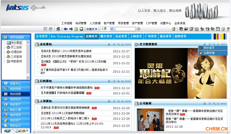Switch to the Key Training Program tab
Screen dimensions: 231x134
tap(67, 36)
